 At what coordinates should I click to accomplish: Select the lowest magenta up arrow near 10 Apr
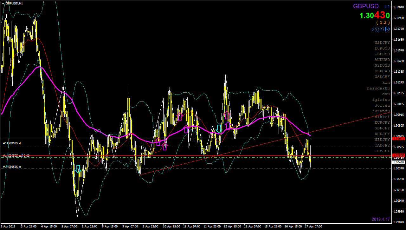(164, 146)
